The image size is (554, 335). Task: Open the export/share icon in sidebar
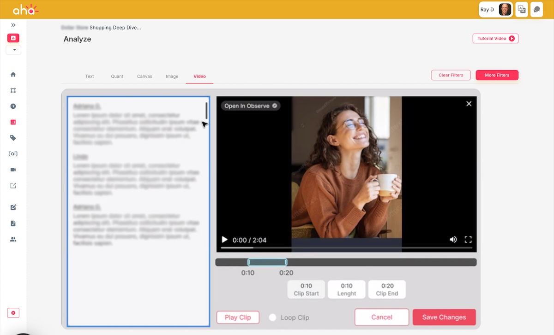13,186
